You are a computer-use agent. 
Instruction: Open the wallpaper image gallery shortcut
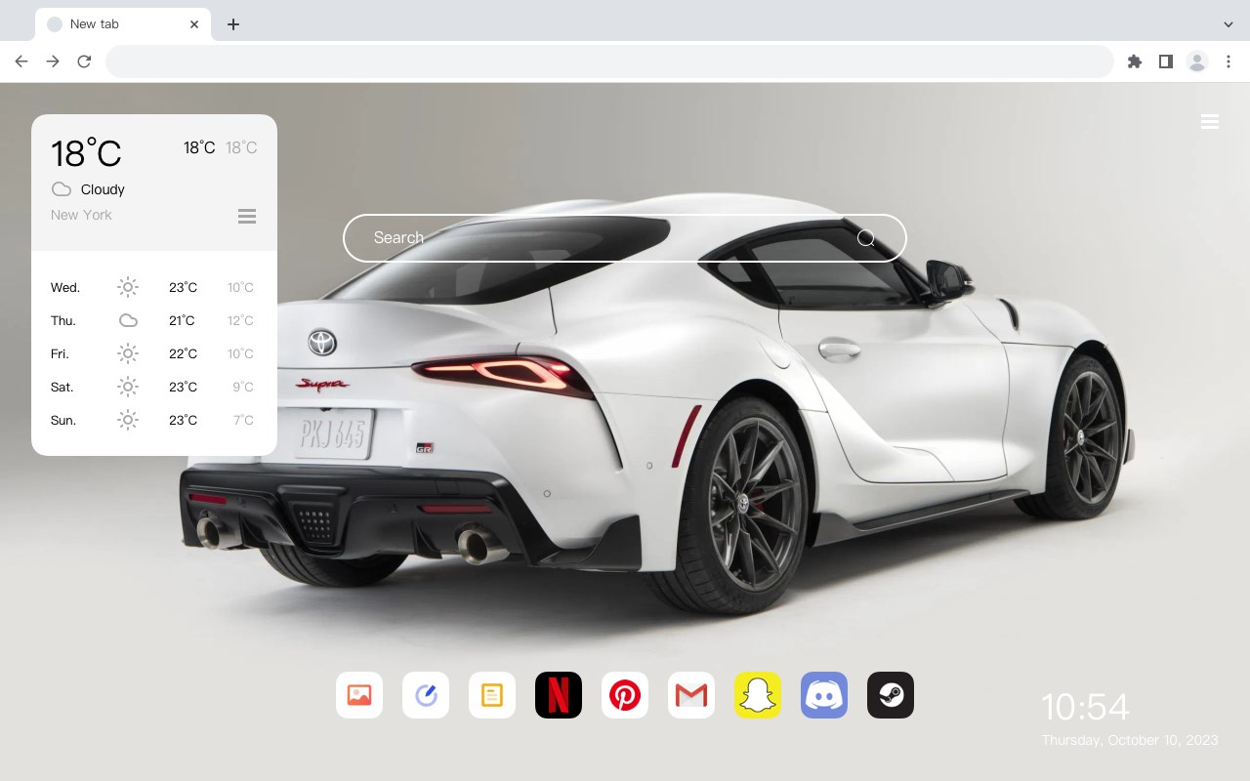[359, 695]
